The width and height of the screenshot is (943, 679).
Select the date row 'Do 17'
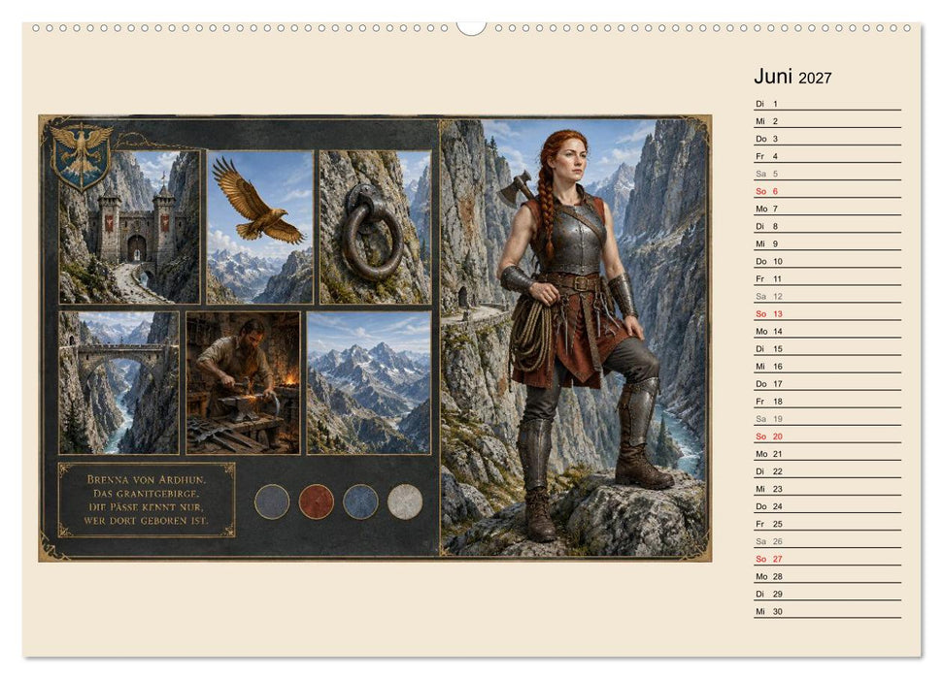pos(827,384)
